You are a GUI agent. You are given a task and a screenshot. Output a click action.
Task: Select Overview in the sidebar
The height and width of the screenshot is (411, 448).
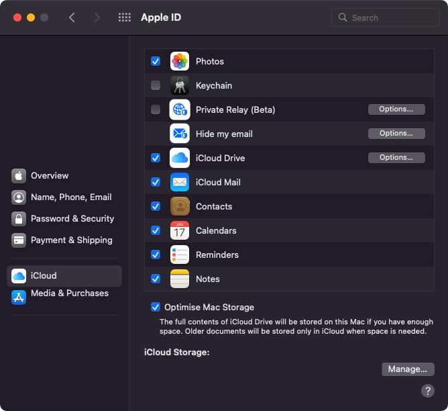click(64, 175)
